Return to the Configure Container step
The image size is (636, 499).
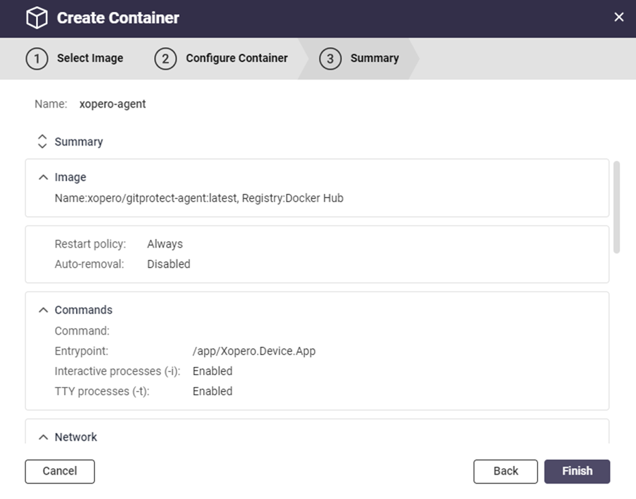click(236, 59)
